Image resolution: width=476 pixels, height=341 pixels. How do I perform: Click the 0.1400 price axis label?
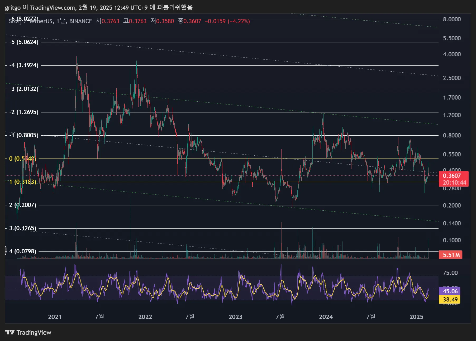(452, 223)
